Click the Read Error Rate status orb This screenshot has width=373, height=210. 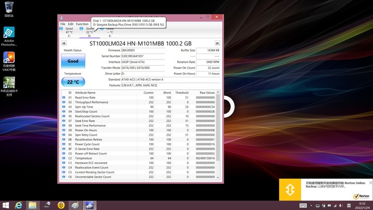coord(64,97)
